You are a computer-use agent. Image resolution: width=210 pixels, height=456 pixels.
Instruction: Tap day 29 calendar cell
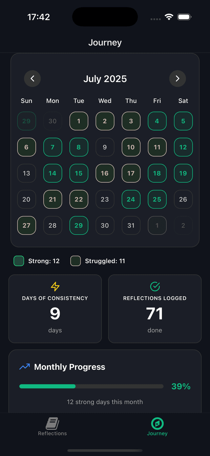click(79, 226)
